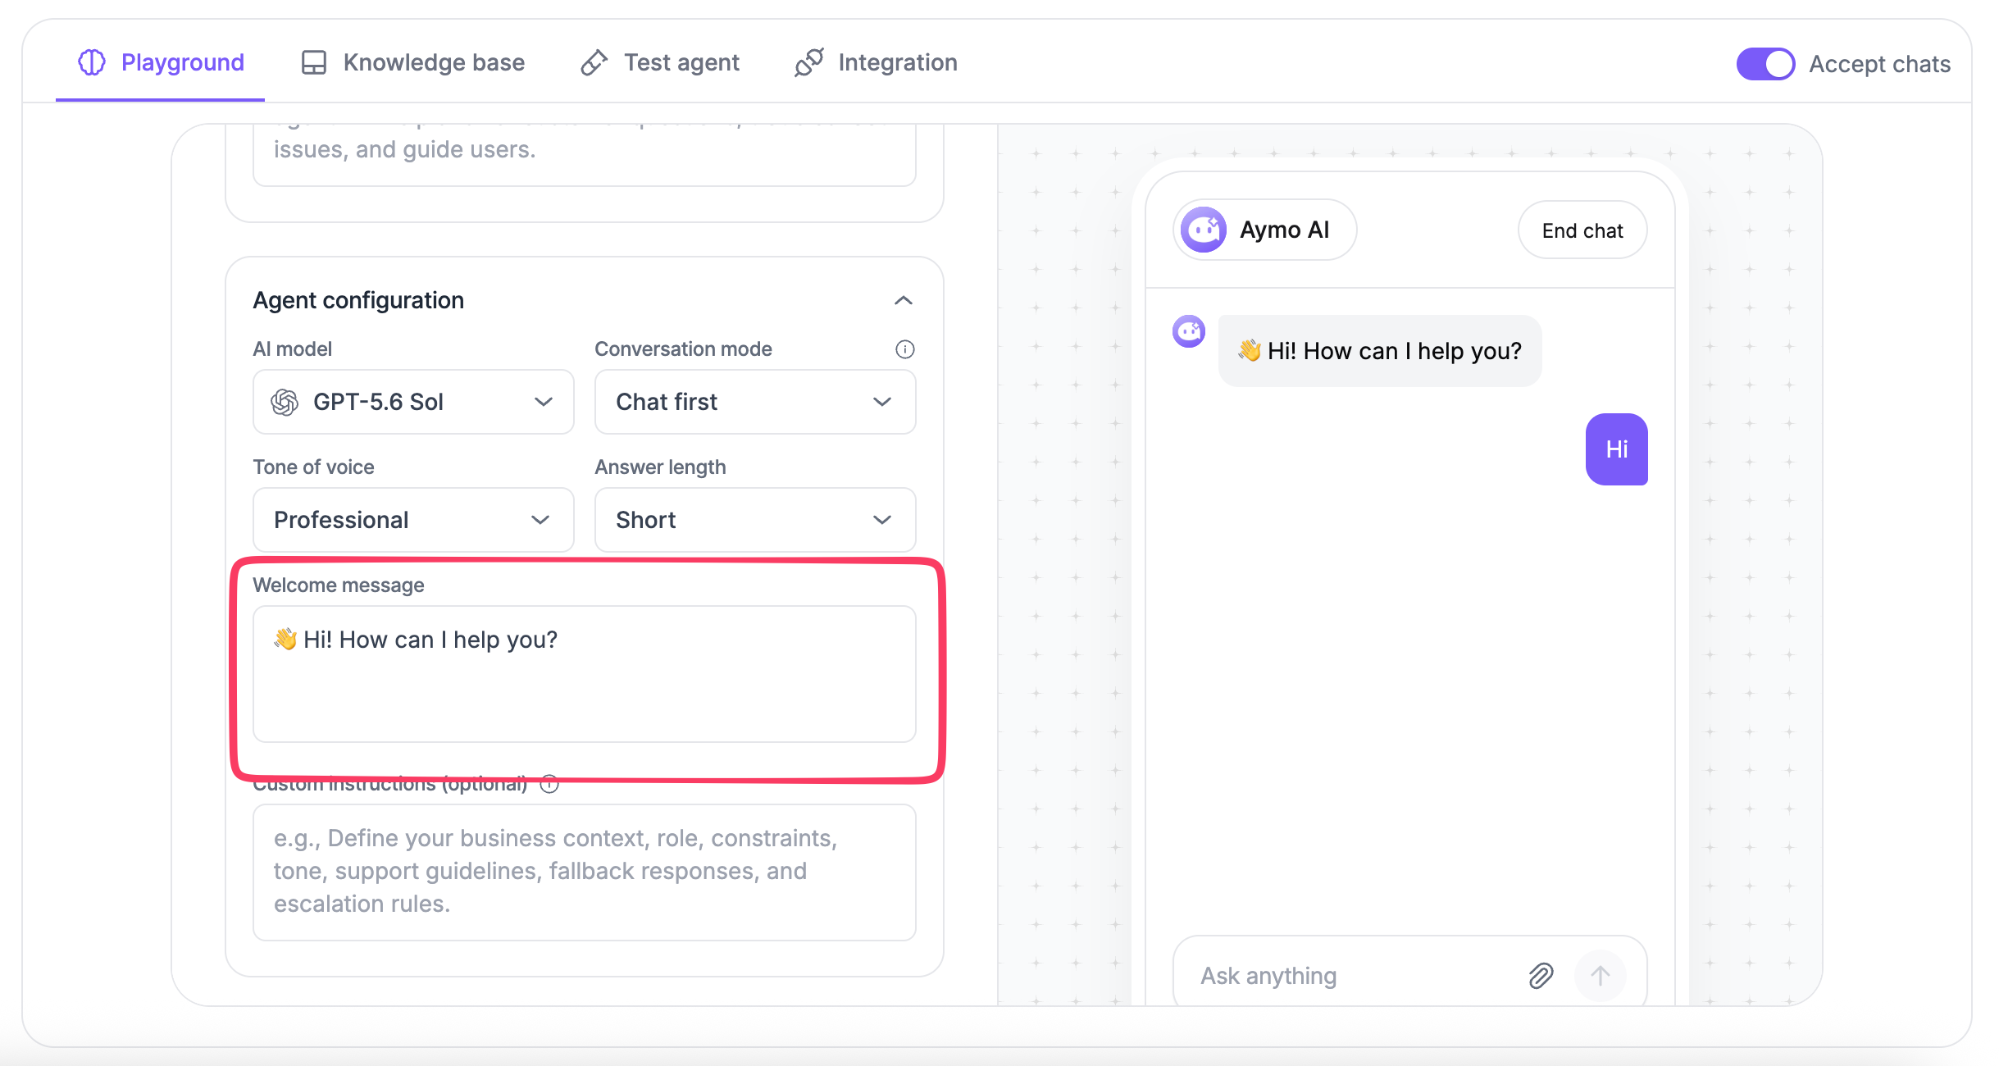The height and width of the screenshot is (1066, 1999).
Task: Click the text "issues, and guide users."
Action: [405, 149]
